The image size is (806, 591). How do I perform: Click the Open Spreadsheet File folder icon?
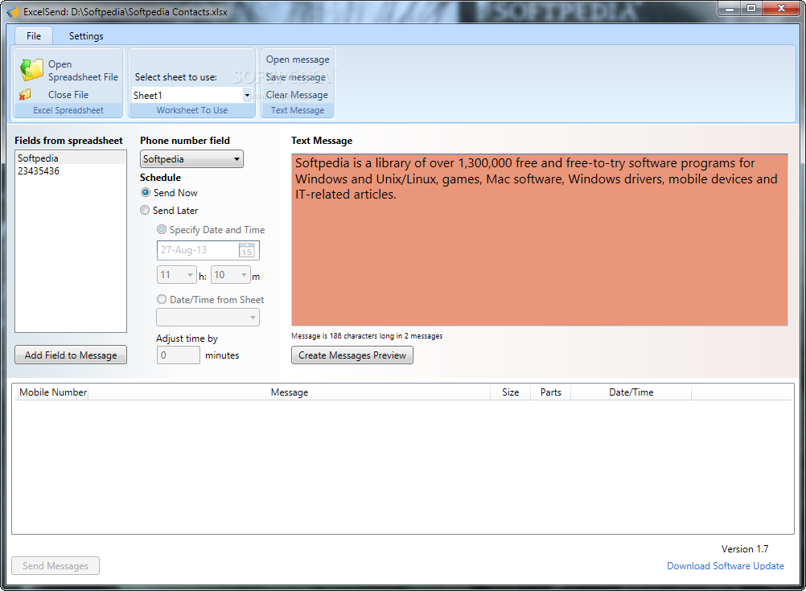pyautogui.click(x=31, y=70)
